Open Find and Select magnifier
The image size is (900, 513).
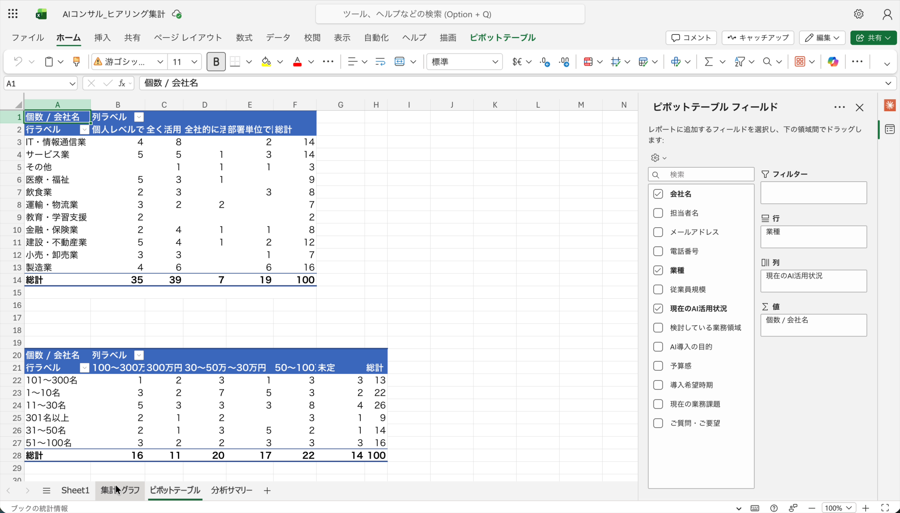point(767,62)
